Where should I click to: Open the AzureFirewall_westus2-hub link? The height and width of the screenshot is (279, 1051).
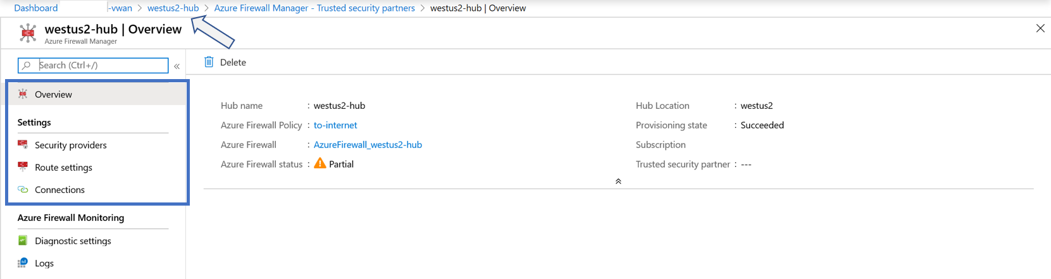[x=368, y=145]
